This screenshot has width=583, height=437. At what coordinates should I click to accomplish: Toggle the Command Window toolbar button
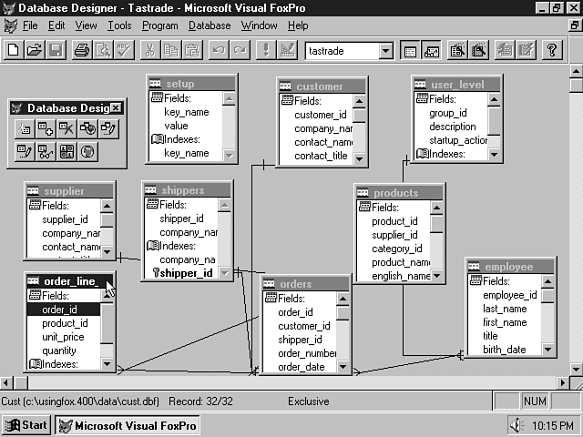pos(410,50)
